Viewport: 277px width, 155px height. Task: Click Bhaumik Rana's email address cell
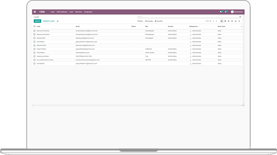tap(85, 45)
